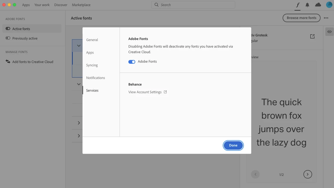Go to Apps in top navigation
Screen dimensions: 334x188
pyautogui.click(x=26, y=5)
